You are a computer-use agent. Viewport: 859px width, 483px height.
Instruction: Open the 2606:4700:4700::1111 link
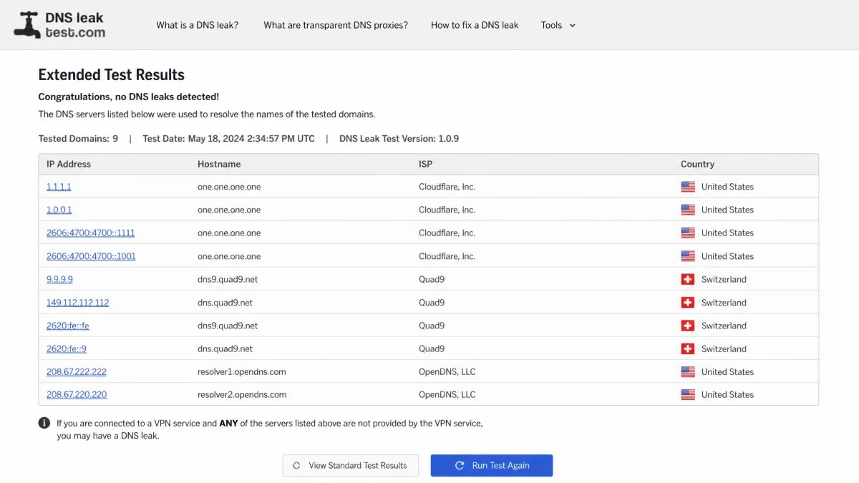click(91, 233)
